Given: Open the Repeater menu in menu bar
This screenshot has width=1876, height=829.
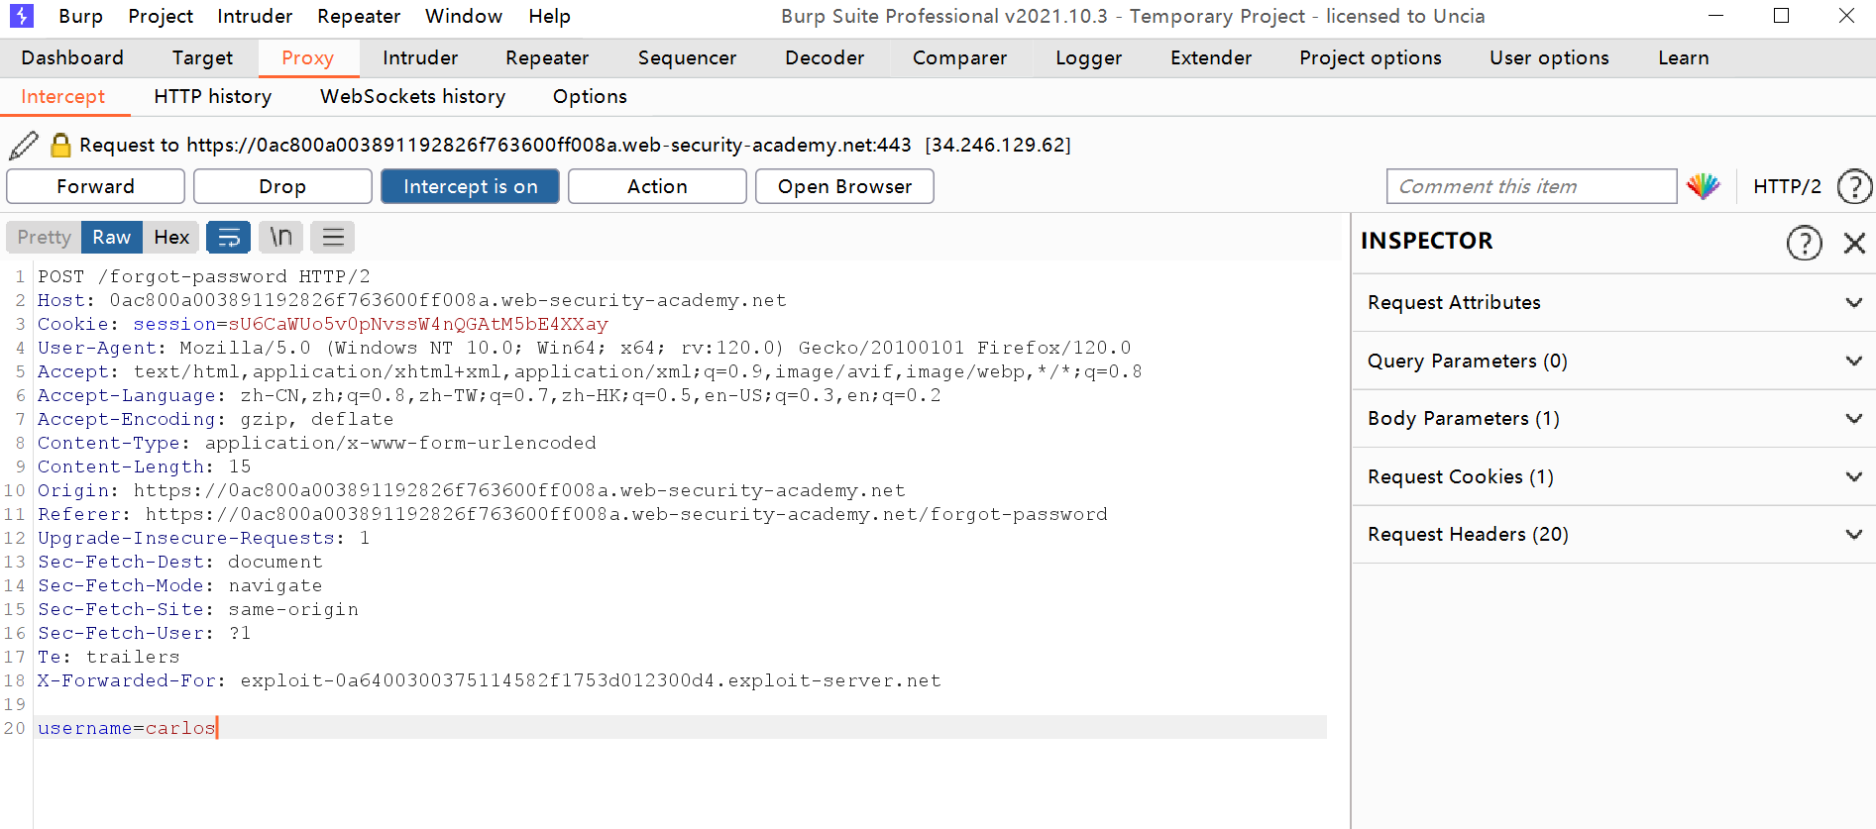Looking at the screenshot, I should 359,16.
